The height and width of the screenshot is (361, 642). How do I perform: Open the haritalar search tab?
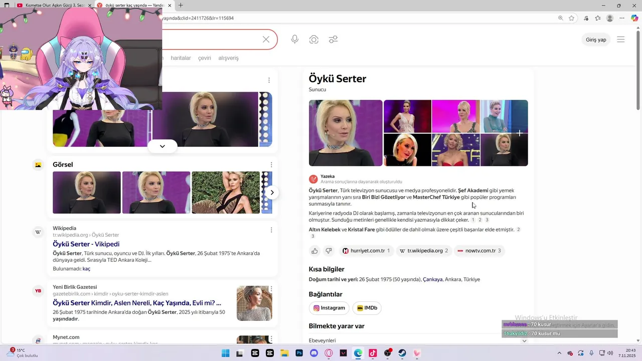[181, 58]
